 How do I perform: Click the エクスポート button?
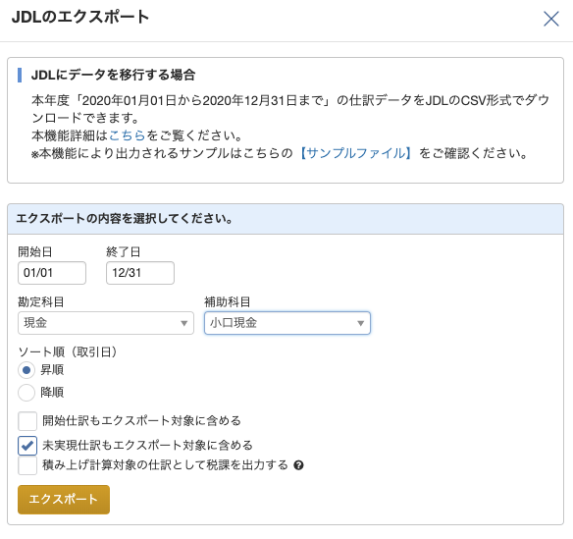(x=64, y=500)
